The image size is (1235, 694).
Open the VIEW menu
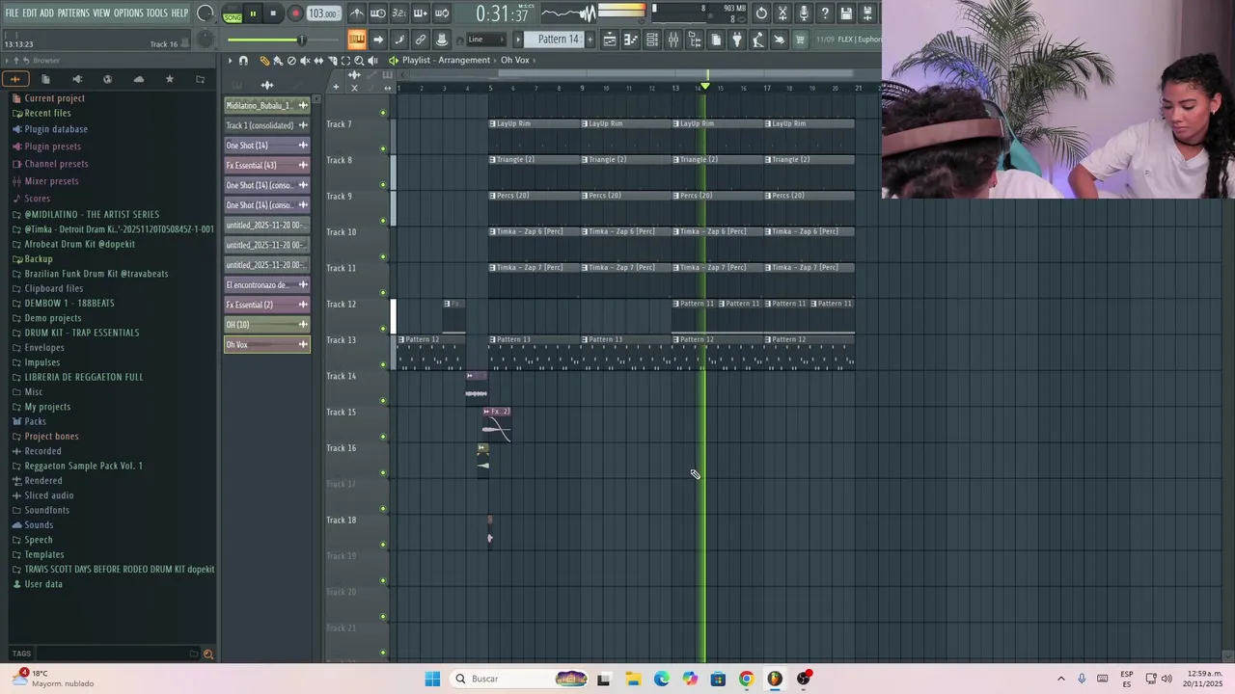tap(101, 13)
